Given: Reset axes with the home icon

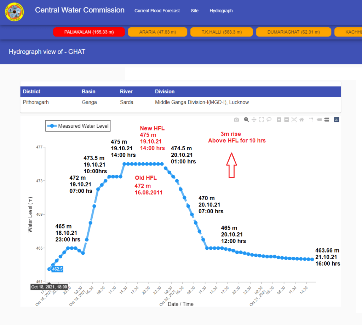Looking at the screenshot, I should click(x=301, y=120).
